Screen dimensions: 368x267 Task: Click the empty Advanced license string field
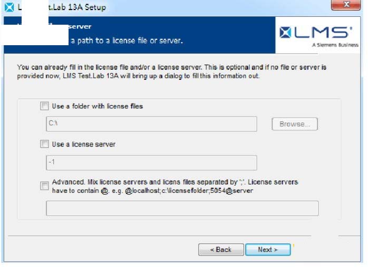[x=182, y=208]
